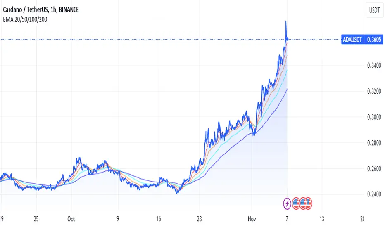Screen dimensions: 385x227
Task: Click the 7 date label on time axis
Action: (287, 219)
